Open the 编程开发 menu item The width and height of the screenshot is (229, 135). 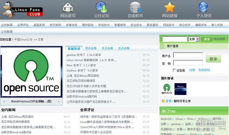[x=201, y=25]
